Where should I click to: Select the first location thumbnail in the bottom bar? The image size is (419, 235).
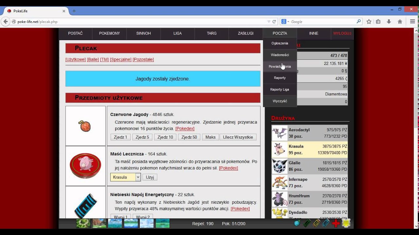pos(83,224)
